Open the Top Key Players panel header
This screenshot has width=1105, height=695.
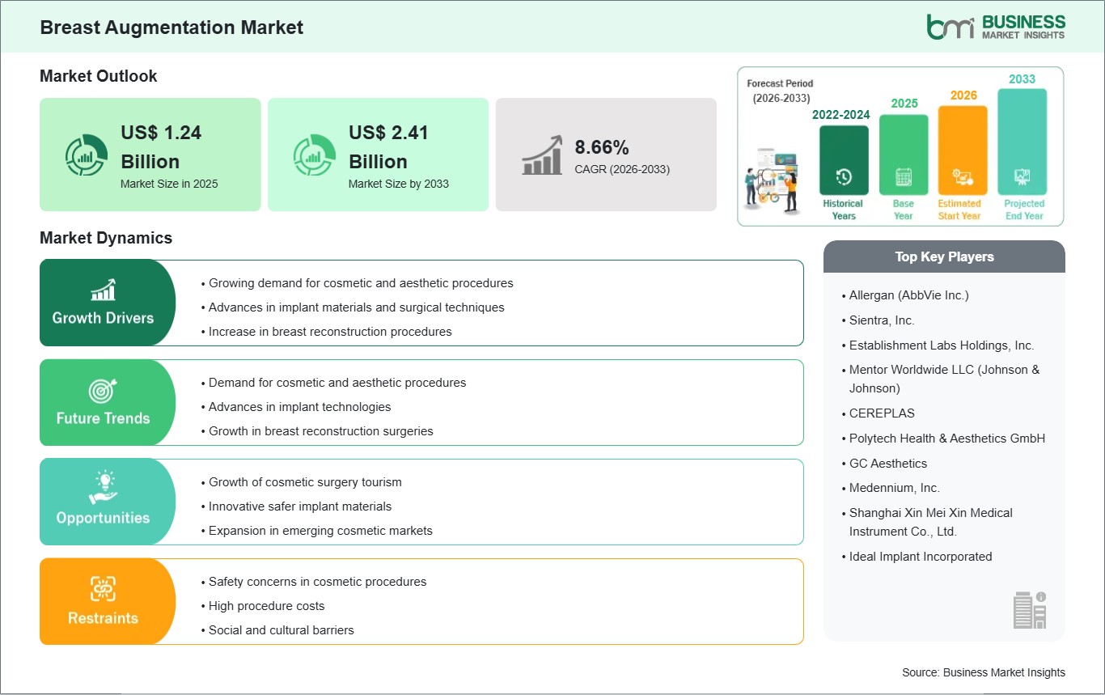944,256
